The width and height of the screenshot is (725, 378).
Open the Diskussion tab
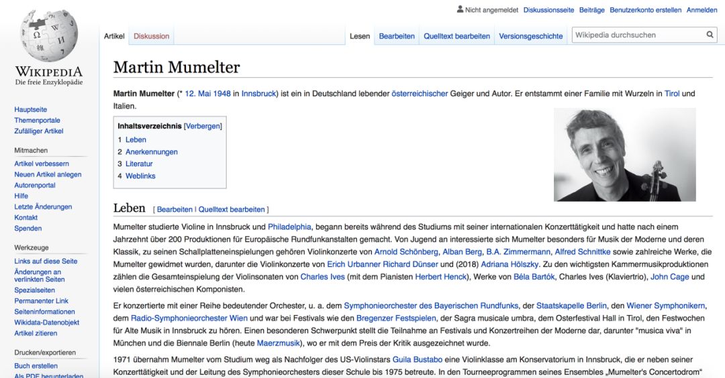point(151,36)
